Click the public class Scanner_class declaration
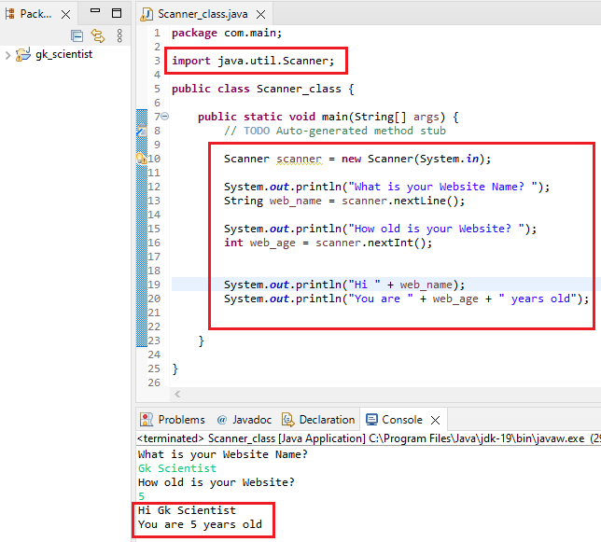601x542 pixels. click(x=263, y=89)
